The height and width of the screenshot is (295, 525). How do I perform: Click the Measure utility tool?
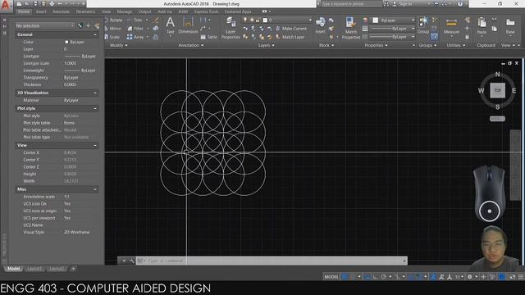point(451,26)
